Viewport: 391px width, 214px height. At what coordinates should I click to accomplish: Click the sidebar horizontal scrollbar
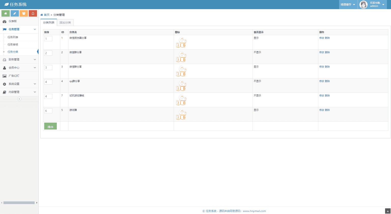point(19,203)
